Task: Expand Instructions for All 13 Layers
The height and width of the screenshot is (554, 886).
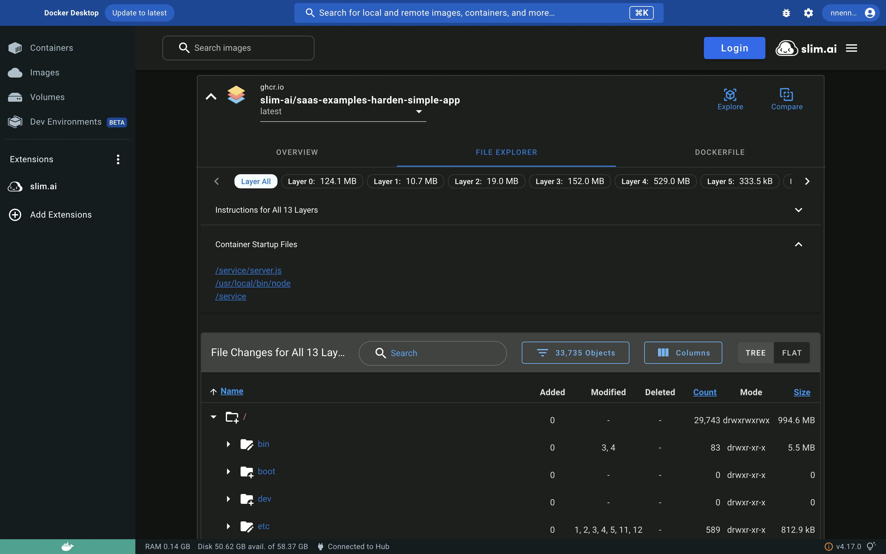Action: point(510,210)
